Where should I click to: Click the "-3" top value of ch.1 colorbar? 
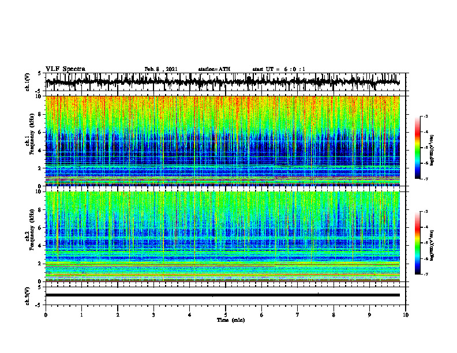425,117
